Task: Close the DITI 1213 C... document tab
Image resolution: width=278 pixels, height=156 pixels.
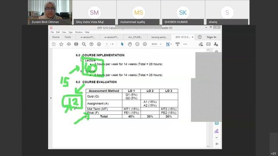Action: coord(192,37)
